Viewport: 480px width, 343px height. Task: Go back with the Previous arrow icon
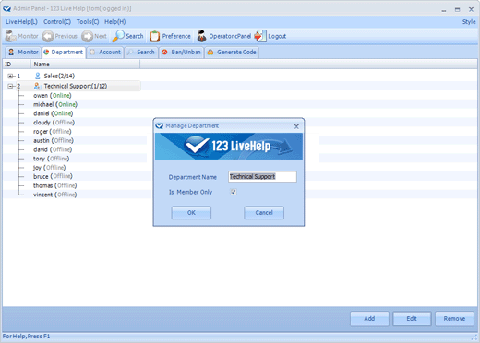tap(48, 36)
